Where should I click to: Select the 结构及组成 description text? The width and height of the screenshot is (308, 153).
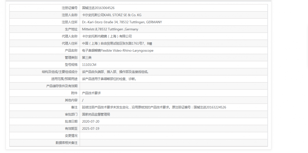click(115, 72)
